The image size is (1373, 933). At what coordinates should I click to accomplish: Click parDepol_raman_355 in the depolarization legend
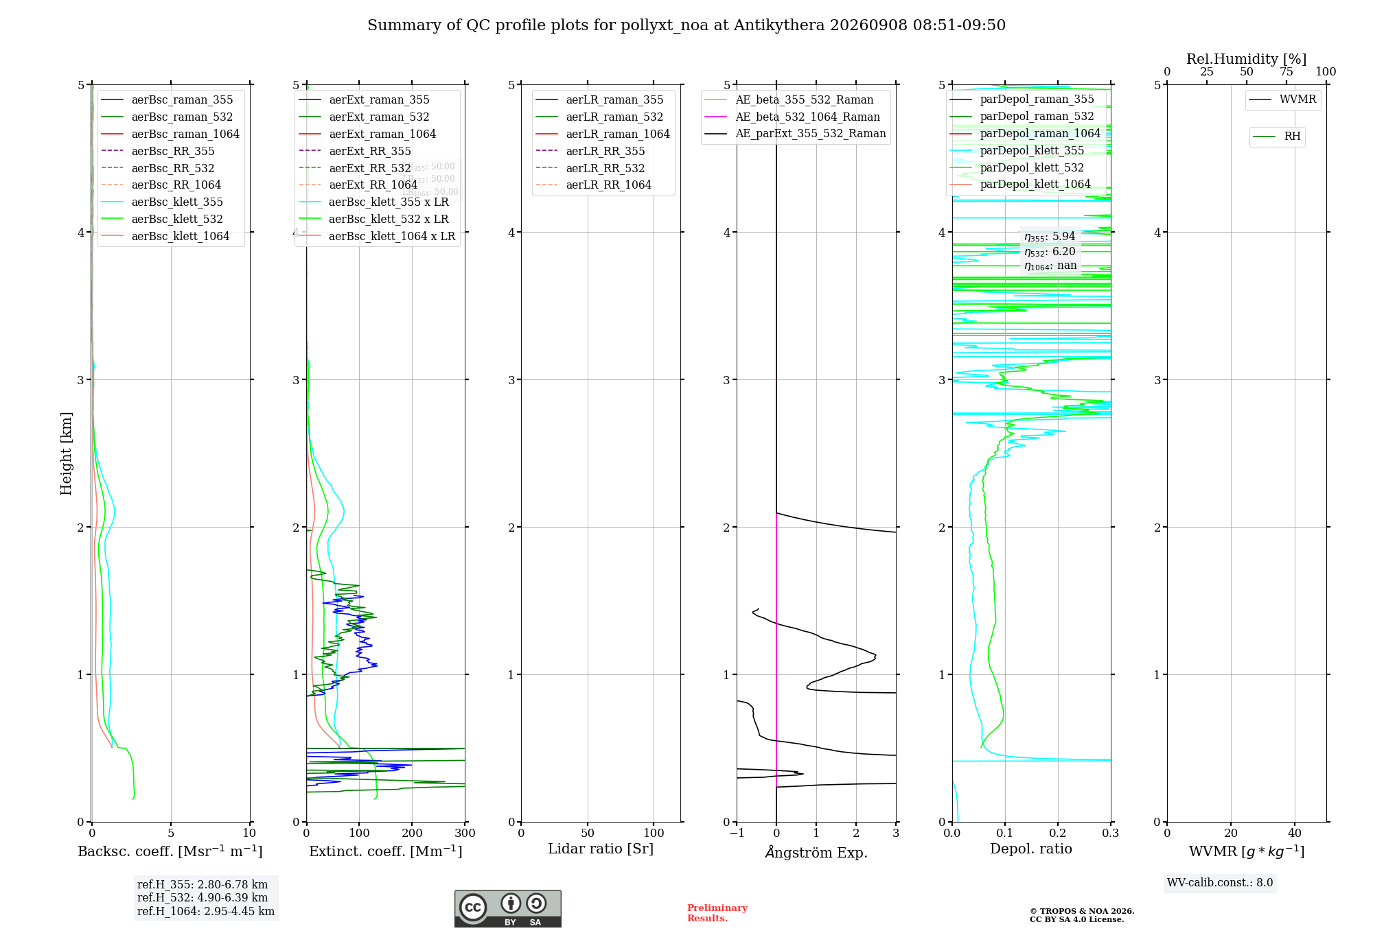point(1022,99)
